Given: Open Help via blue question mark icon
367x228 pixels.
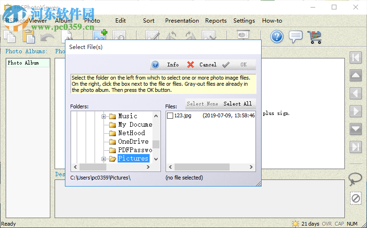Looking at the screenshot, I should click(277, 37).
